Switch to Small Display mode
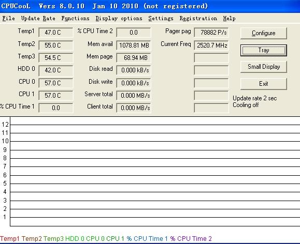 coord(263,67)
